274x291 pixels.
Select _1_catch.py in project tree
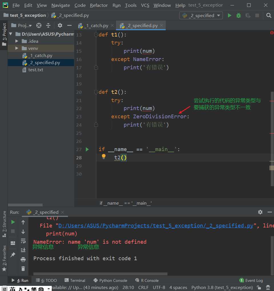(x=40, y=56)
